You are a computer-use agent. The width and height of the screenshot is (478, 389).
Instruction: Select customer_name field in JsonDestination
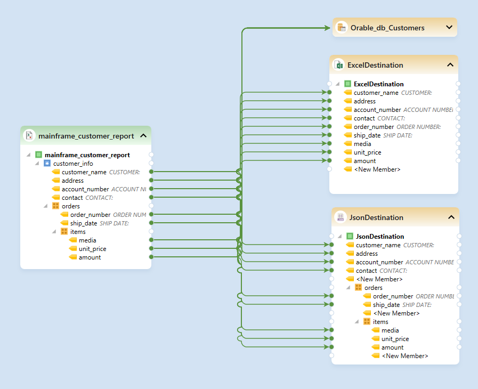click(x=378, y=245)
